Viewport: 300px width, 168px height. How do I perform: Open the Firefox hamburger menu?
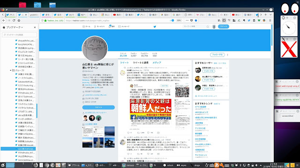coord(270,21)
